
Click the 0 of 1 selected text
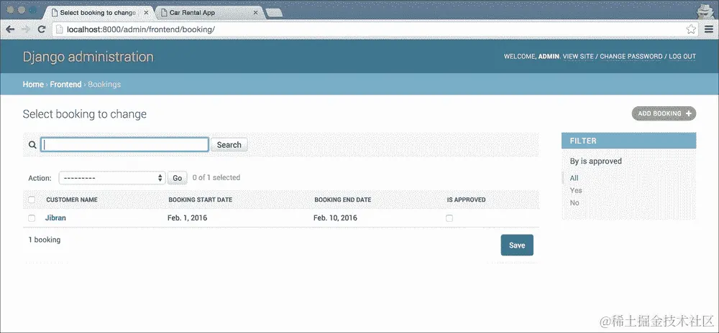(x=216, y=177)
